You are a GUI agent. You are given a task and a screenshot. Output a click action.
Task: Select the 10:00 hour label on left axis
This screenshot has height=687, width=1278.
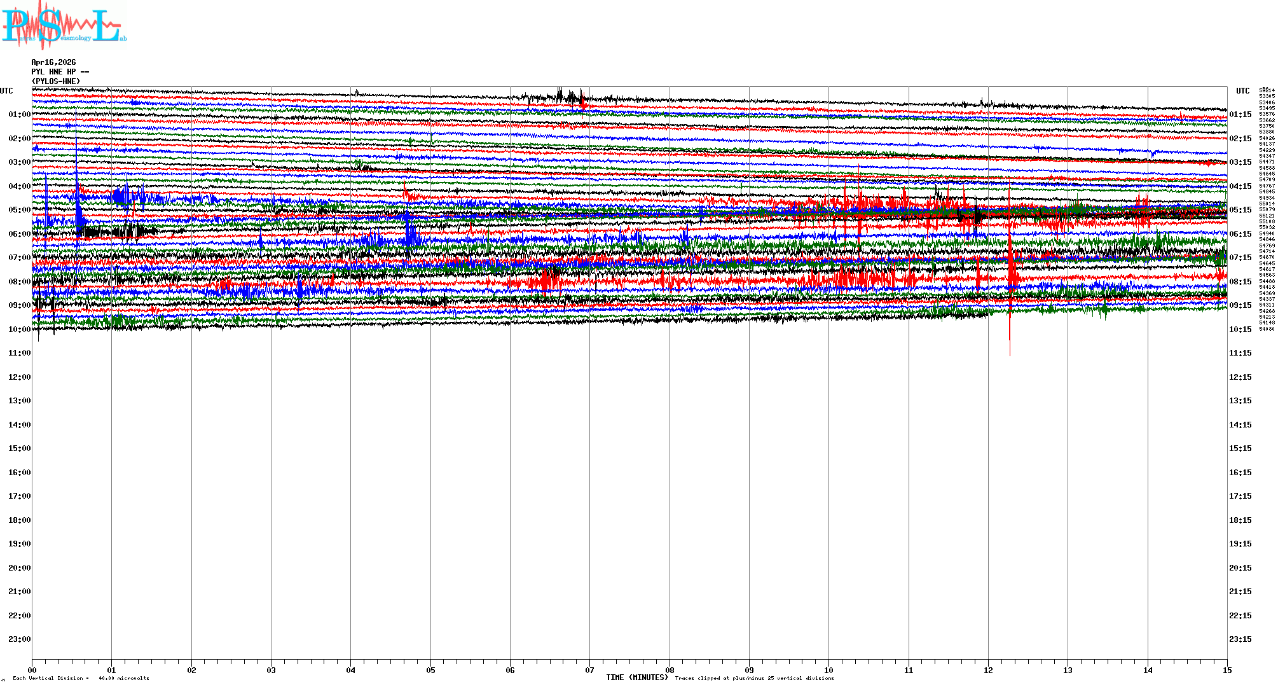coord(19,330)
